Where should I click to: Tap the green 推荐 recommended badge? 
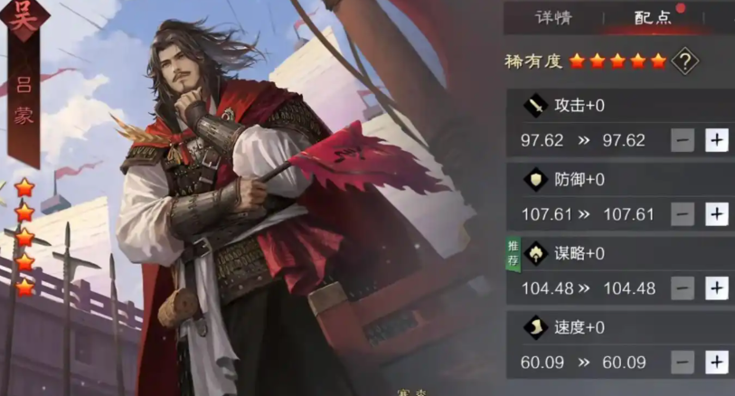[x=513, y=253]
